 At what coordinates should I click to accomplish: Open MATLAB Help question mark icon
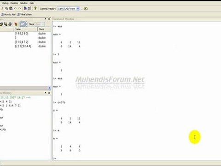click(x=35, y=8)
